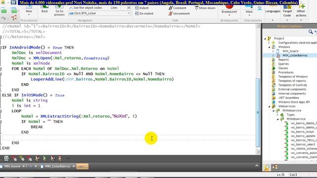Select the highlighted orange code tab
The height and width of the screenshot is (178, 317).
click(x=82, y=166)
